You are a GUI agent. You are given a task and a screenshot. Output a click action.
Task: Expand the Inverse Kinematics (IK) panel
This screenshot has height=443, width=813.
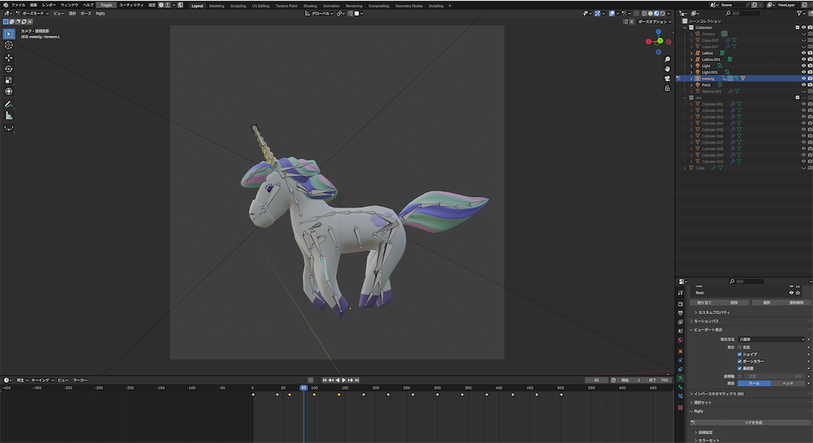pyautogui.click(x=717, y=394)
